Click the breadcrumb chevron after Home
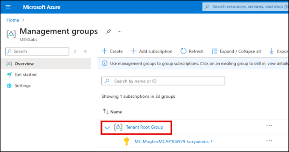The width and height of the screenshot is (289, 152). (x=23, y=20)
